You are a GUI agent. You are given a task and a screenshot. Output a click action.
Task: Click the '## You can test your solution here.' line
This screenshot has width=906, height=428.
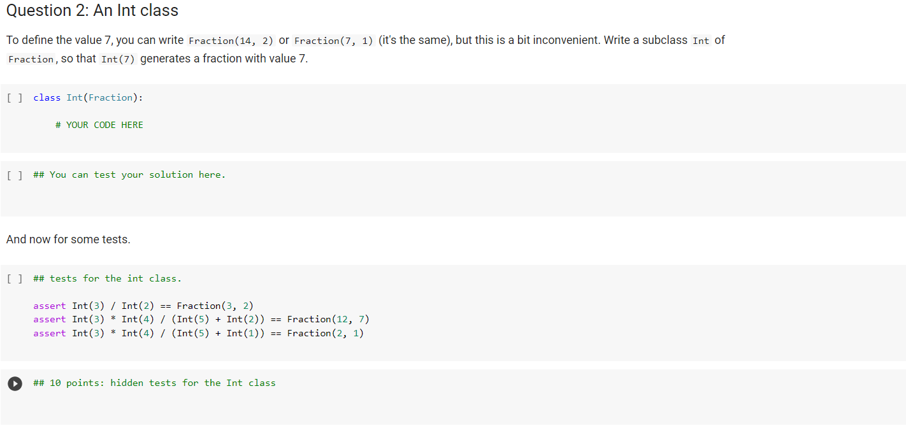click(x=129, y=175)
